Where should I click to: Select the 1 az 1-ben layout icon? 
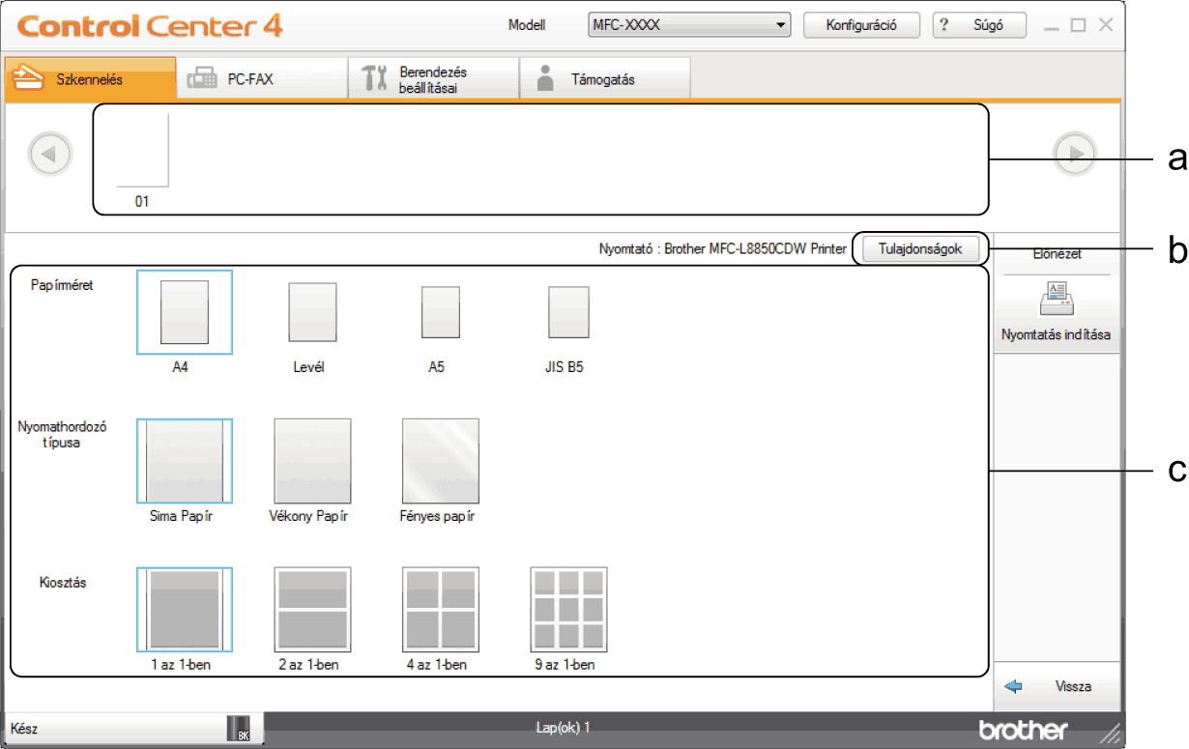click(x=184, y=610)
